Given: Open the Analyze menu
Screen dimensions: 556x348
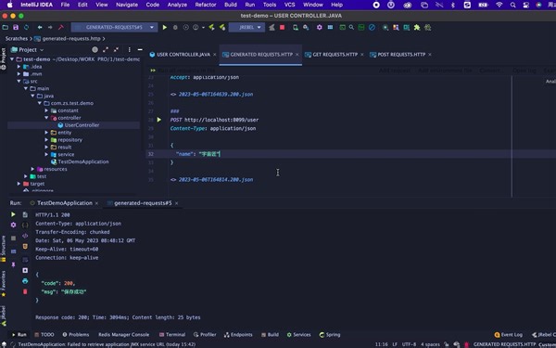Looking at the screenshot, I should (x=177, y=5).
